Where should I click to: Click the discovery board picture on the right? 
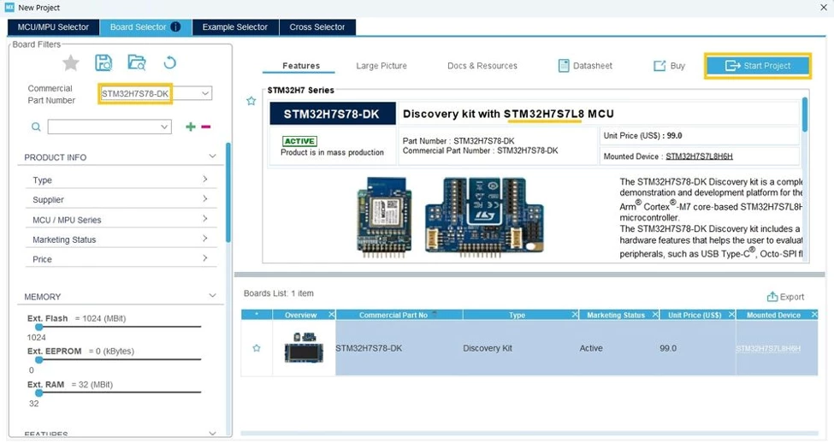tap(484, 217)
